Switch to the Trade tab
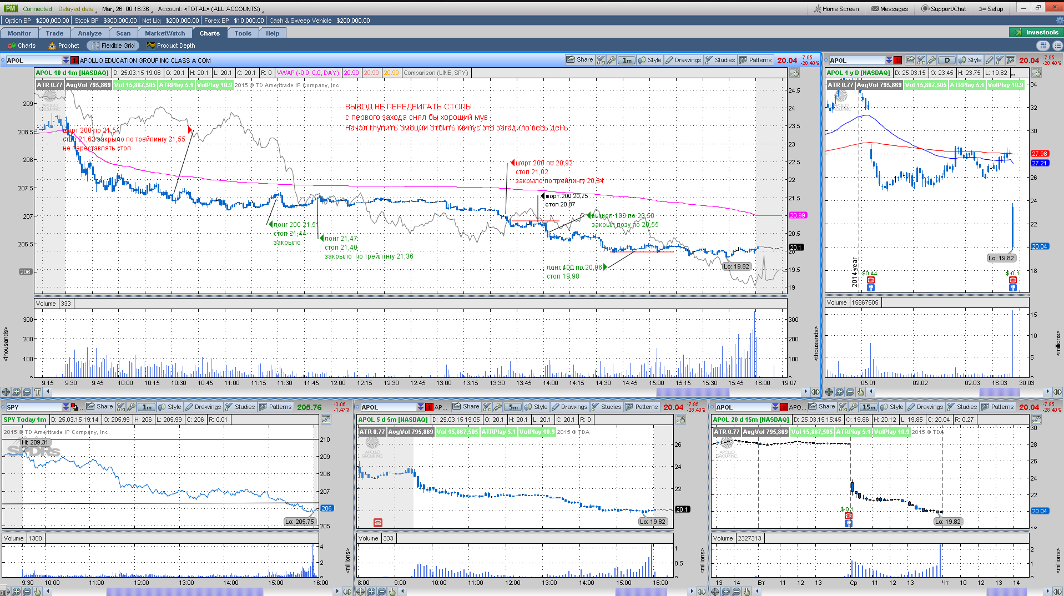The image size is (1064, 596). click(54, 33)
